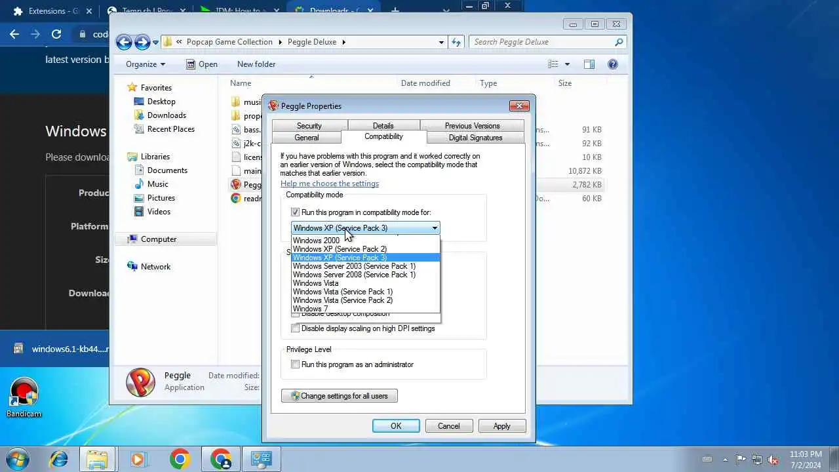Open Recent Places in navigation pane
Screen dimensions: 839x472
[170, 129]
